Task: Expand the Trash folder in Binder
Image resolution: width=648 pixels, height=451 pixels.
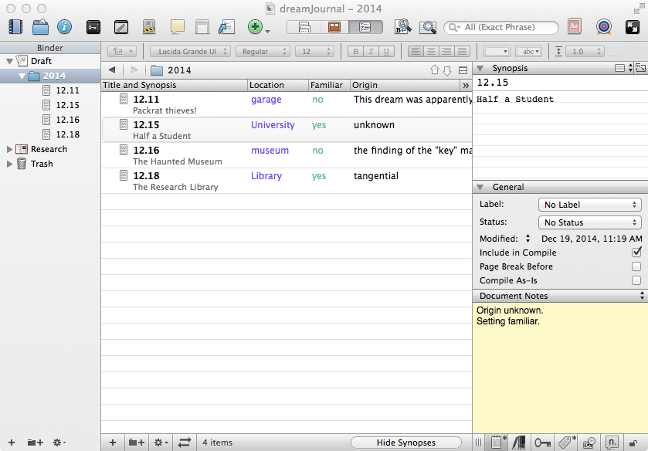Action: pyautogui.click(x=9, y=164)
